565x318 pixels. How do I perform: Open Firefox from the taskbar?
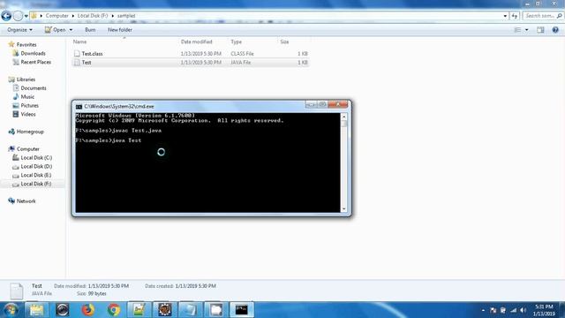click(87, 310)
